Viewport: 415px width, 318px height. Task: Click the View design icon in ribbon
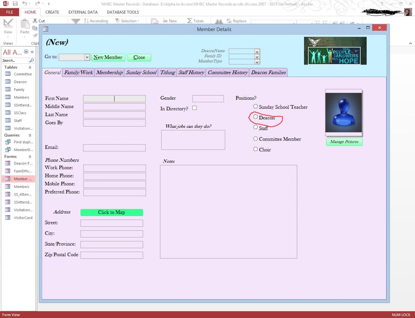(x=8, y=23)
